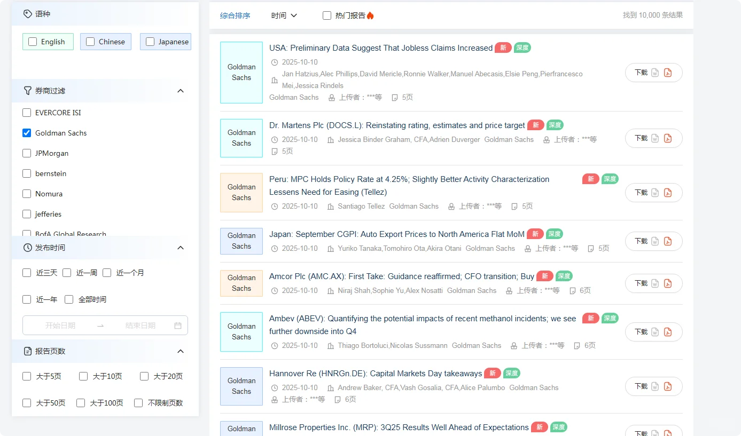Screen dimensions: 741x436
Task: Open Amcor Plc First Take report
Action: point(402,276)
